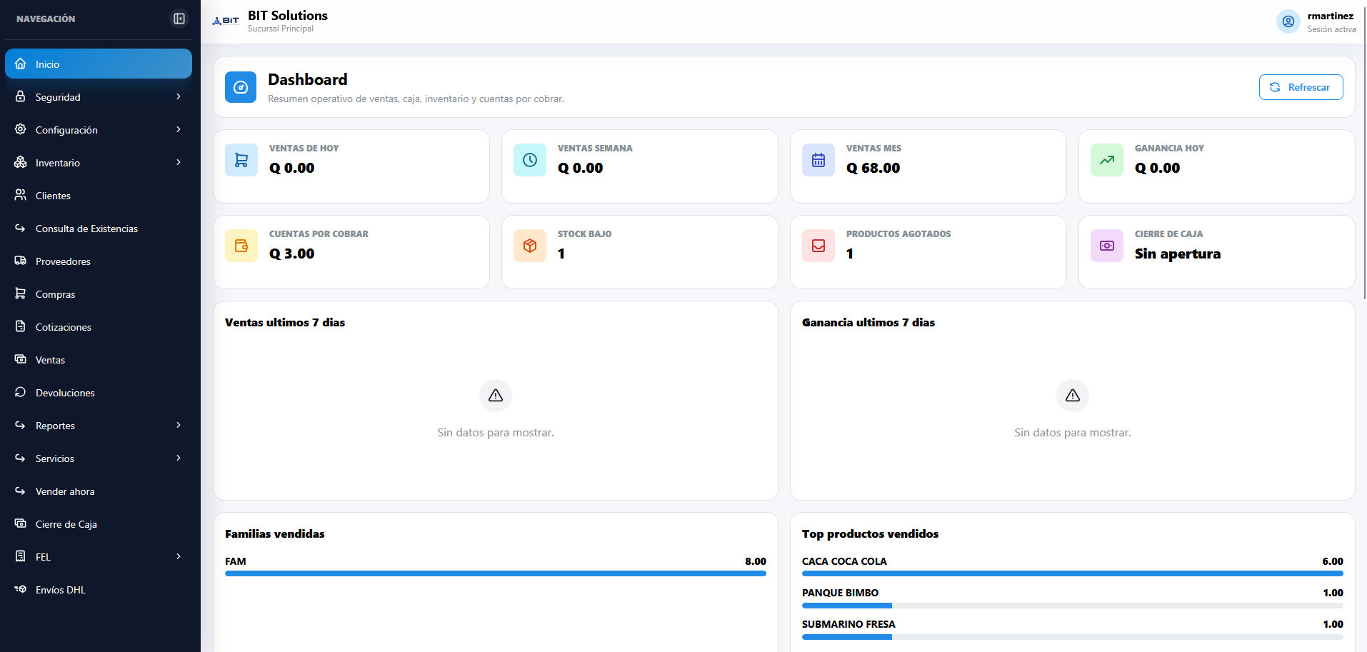This screenshot has width=1367, height=652.
Task: Collapse the navigation sidebar with the panel icon
Action: pyautogui.click(x=179, y=19)
